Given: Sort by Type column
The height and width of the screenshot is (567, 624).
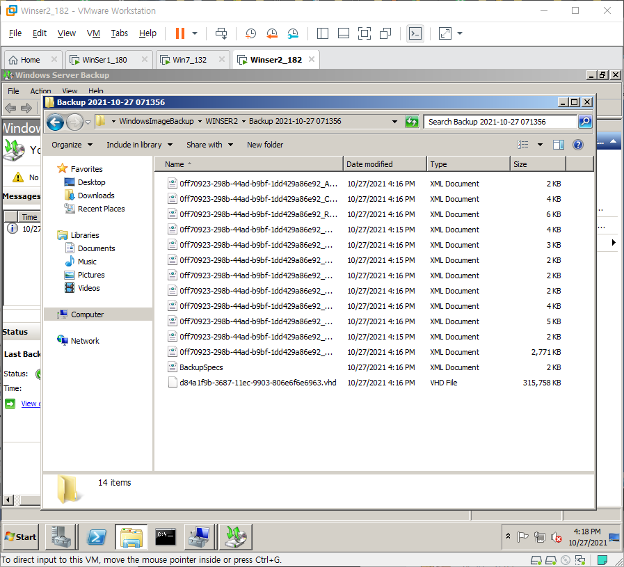Looking at the screenshot, I should coord(468,164).
